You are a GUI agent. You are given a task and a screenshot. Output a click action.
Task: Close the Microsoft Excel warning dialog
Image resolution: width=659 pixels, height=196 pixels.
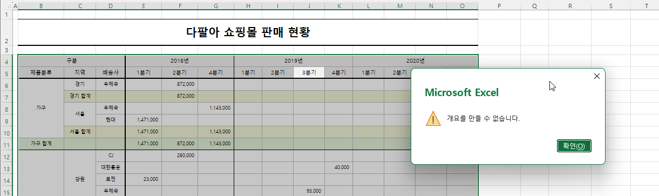[596, 76]
